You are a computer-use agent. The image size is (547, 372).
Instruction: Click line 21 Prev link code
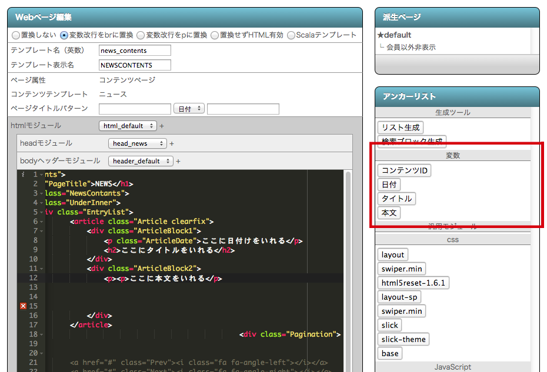click(199, 363)
